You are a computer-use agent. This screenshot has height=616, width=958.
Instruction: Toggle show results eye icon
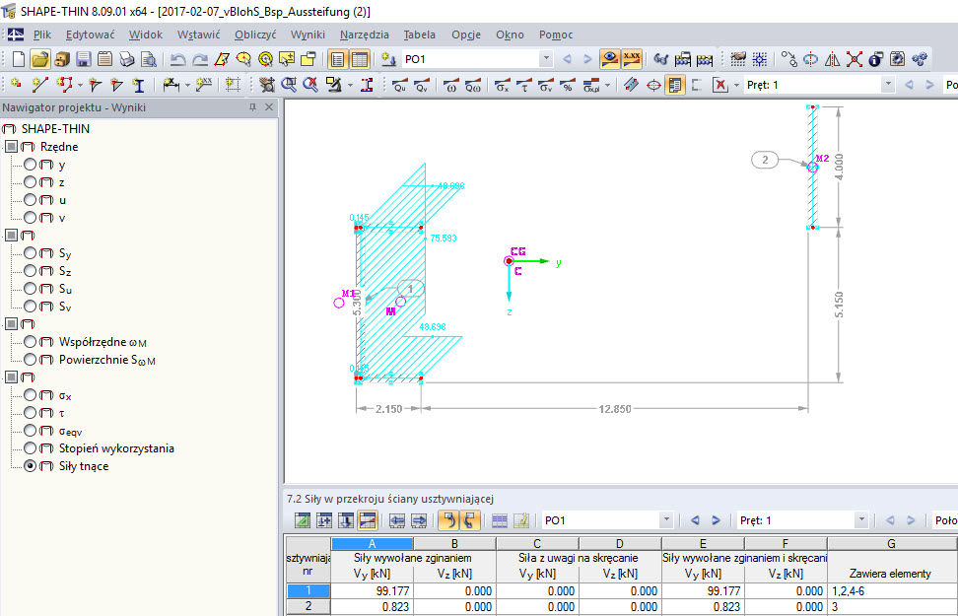coord(609,59)
